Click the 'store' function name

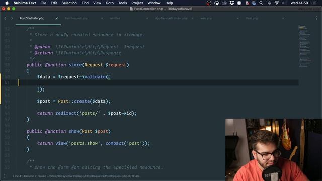[75, 65]
